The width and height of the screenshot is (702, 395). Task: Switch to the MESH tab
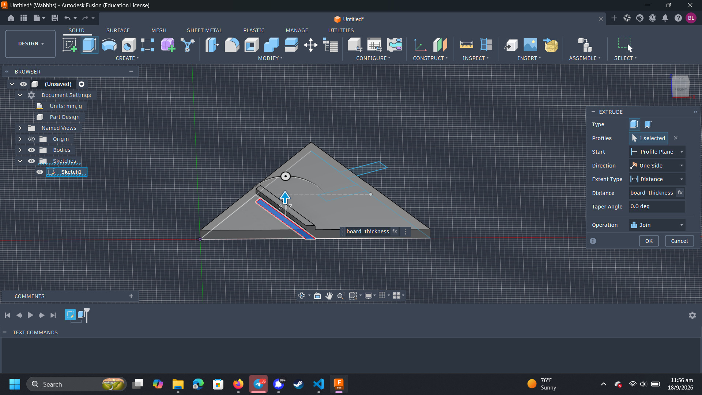159,30
